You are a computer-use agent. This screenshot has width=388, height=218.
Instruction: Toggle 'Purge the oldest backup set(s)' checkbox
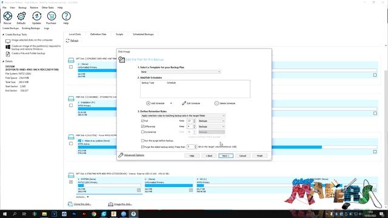142,147
